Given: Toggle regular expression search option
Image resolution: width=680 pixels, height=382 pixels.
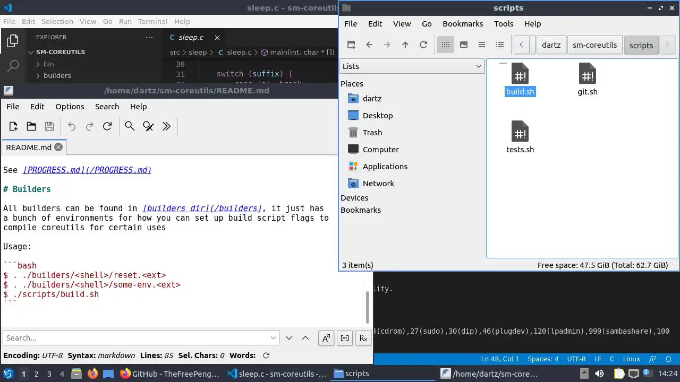Looking at the screenshot, I should click(363, 338).
